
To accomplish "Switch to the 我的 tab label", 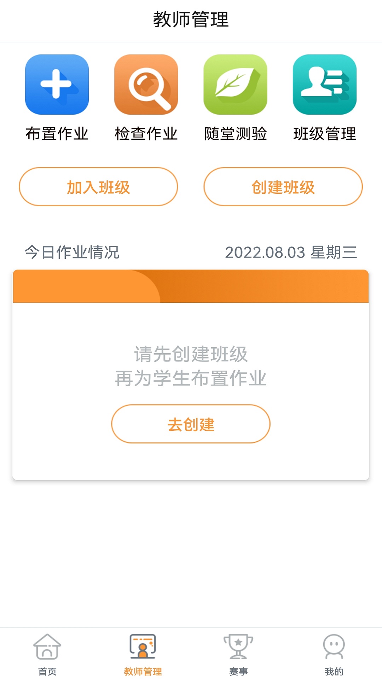I will [334, 671].
